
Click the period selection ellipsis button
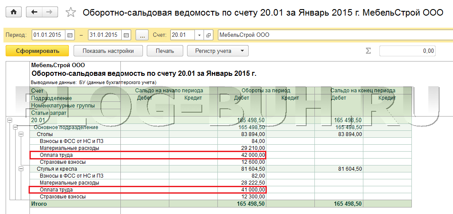click(x=142, y=35)
